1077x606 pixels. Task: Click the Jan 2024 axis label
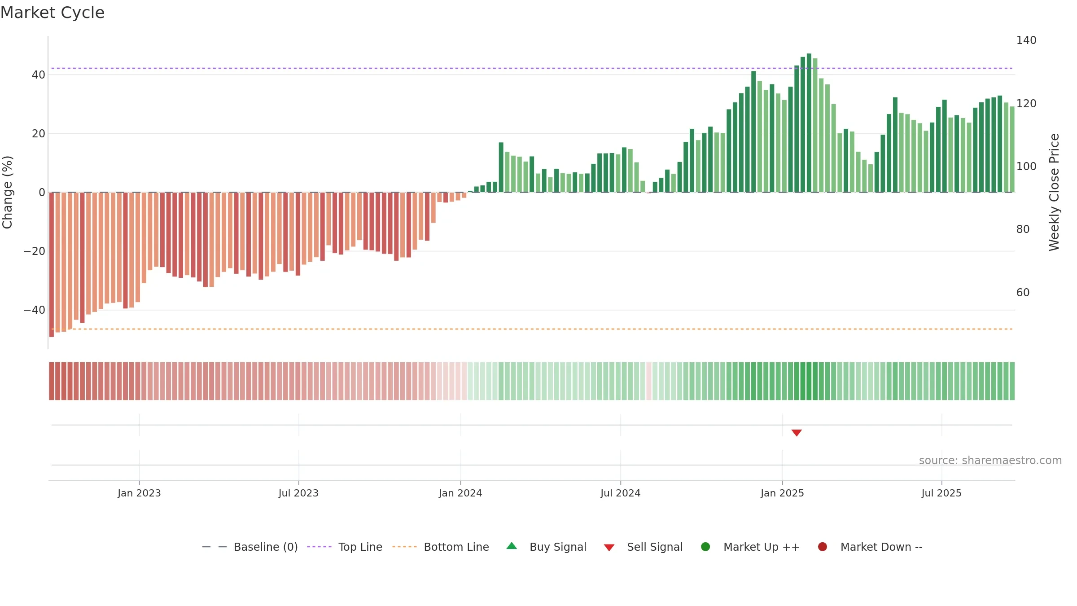[460, 493]
